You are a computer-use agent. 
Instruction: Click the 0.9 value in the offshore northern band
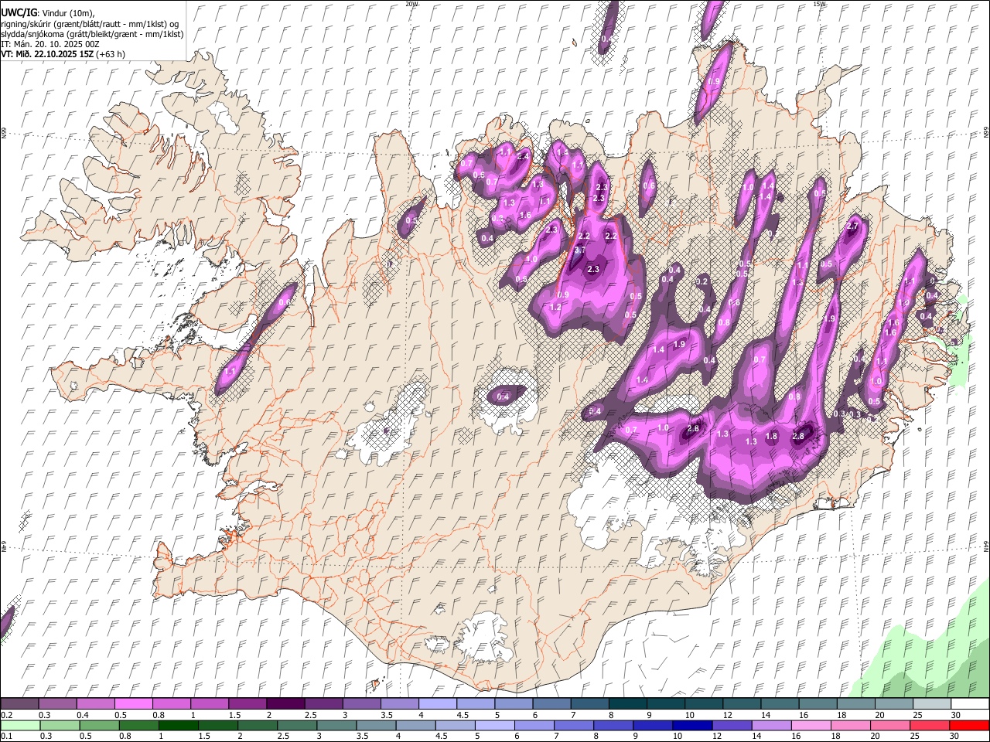714,81
